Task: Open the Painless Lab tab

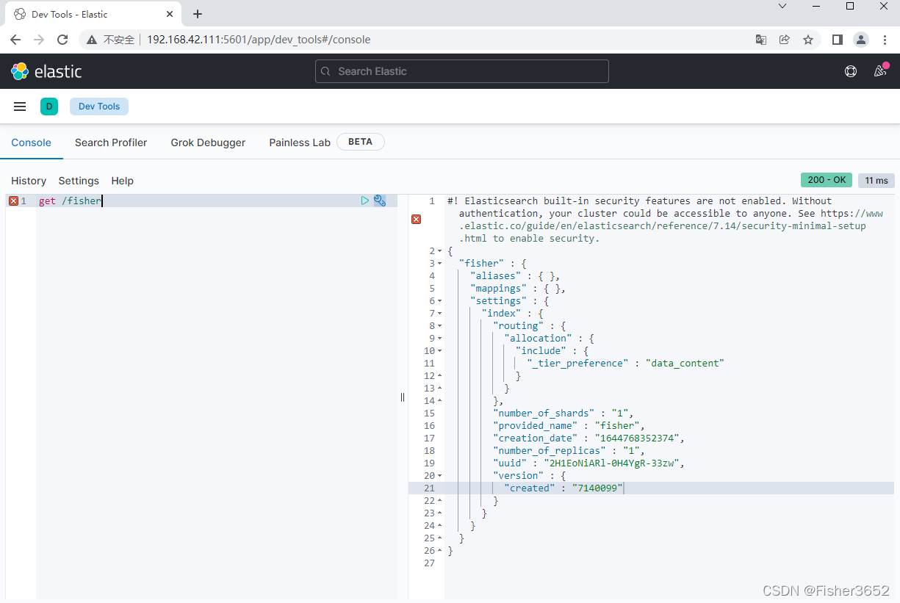Action: 300,142
